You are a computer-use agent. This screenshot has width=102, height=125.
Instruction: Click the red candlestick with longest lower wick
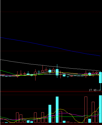pos(35,75)
